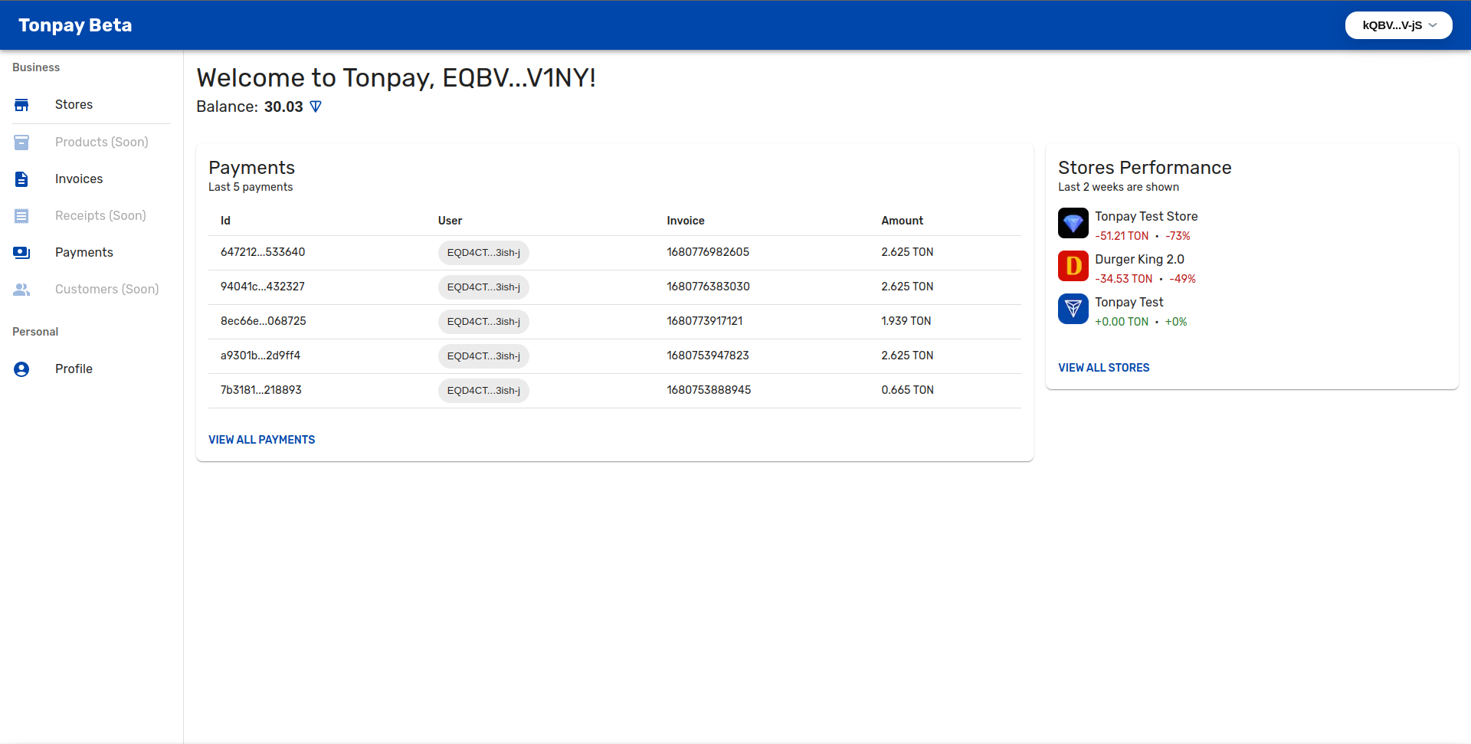Click user chip in payment a9301b...2d9ff4 row
The image size is (1471, 744).
point(483,356)
